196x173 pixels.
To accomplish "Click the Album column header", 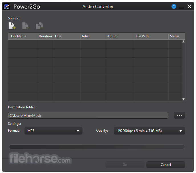I will (x=120, y=36).
